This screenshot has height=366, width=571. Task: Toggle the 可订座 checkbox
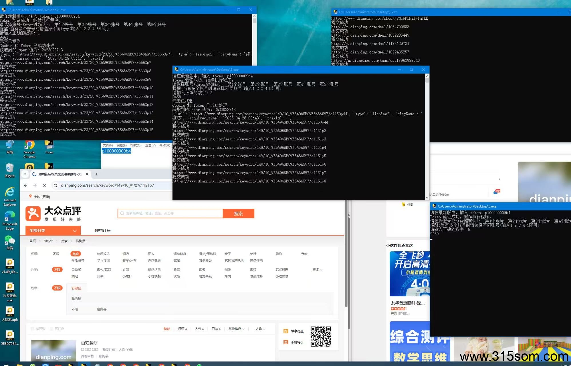coord(51,329)
